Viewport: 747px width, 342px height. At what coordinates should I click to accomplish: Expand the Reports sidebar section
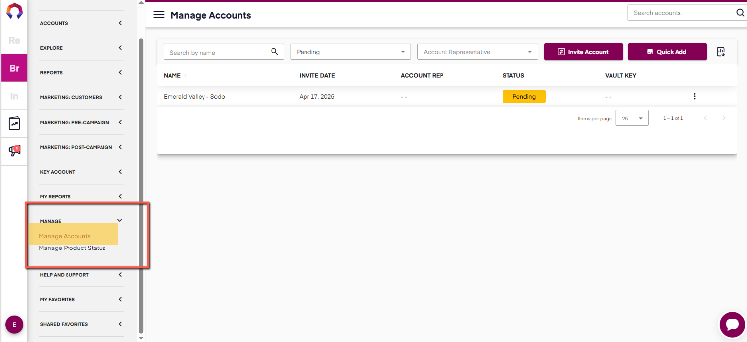[x=81, y=73]
